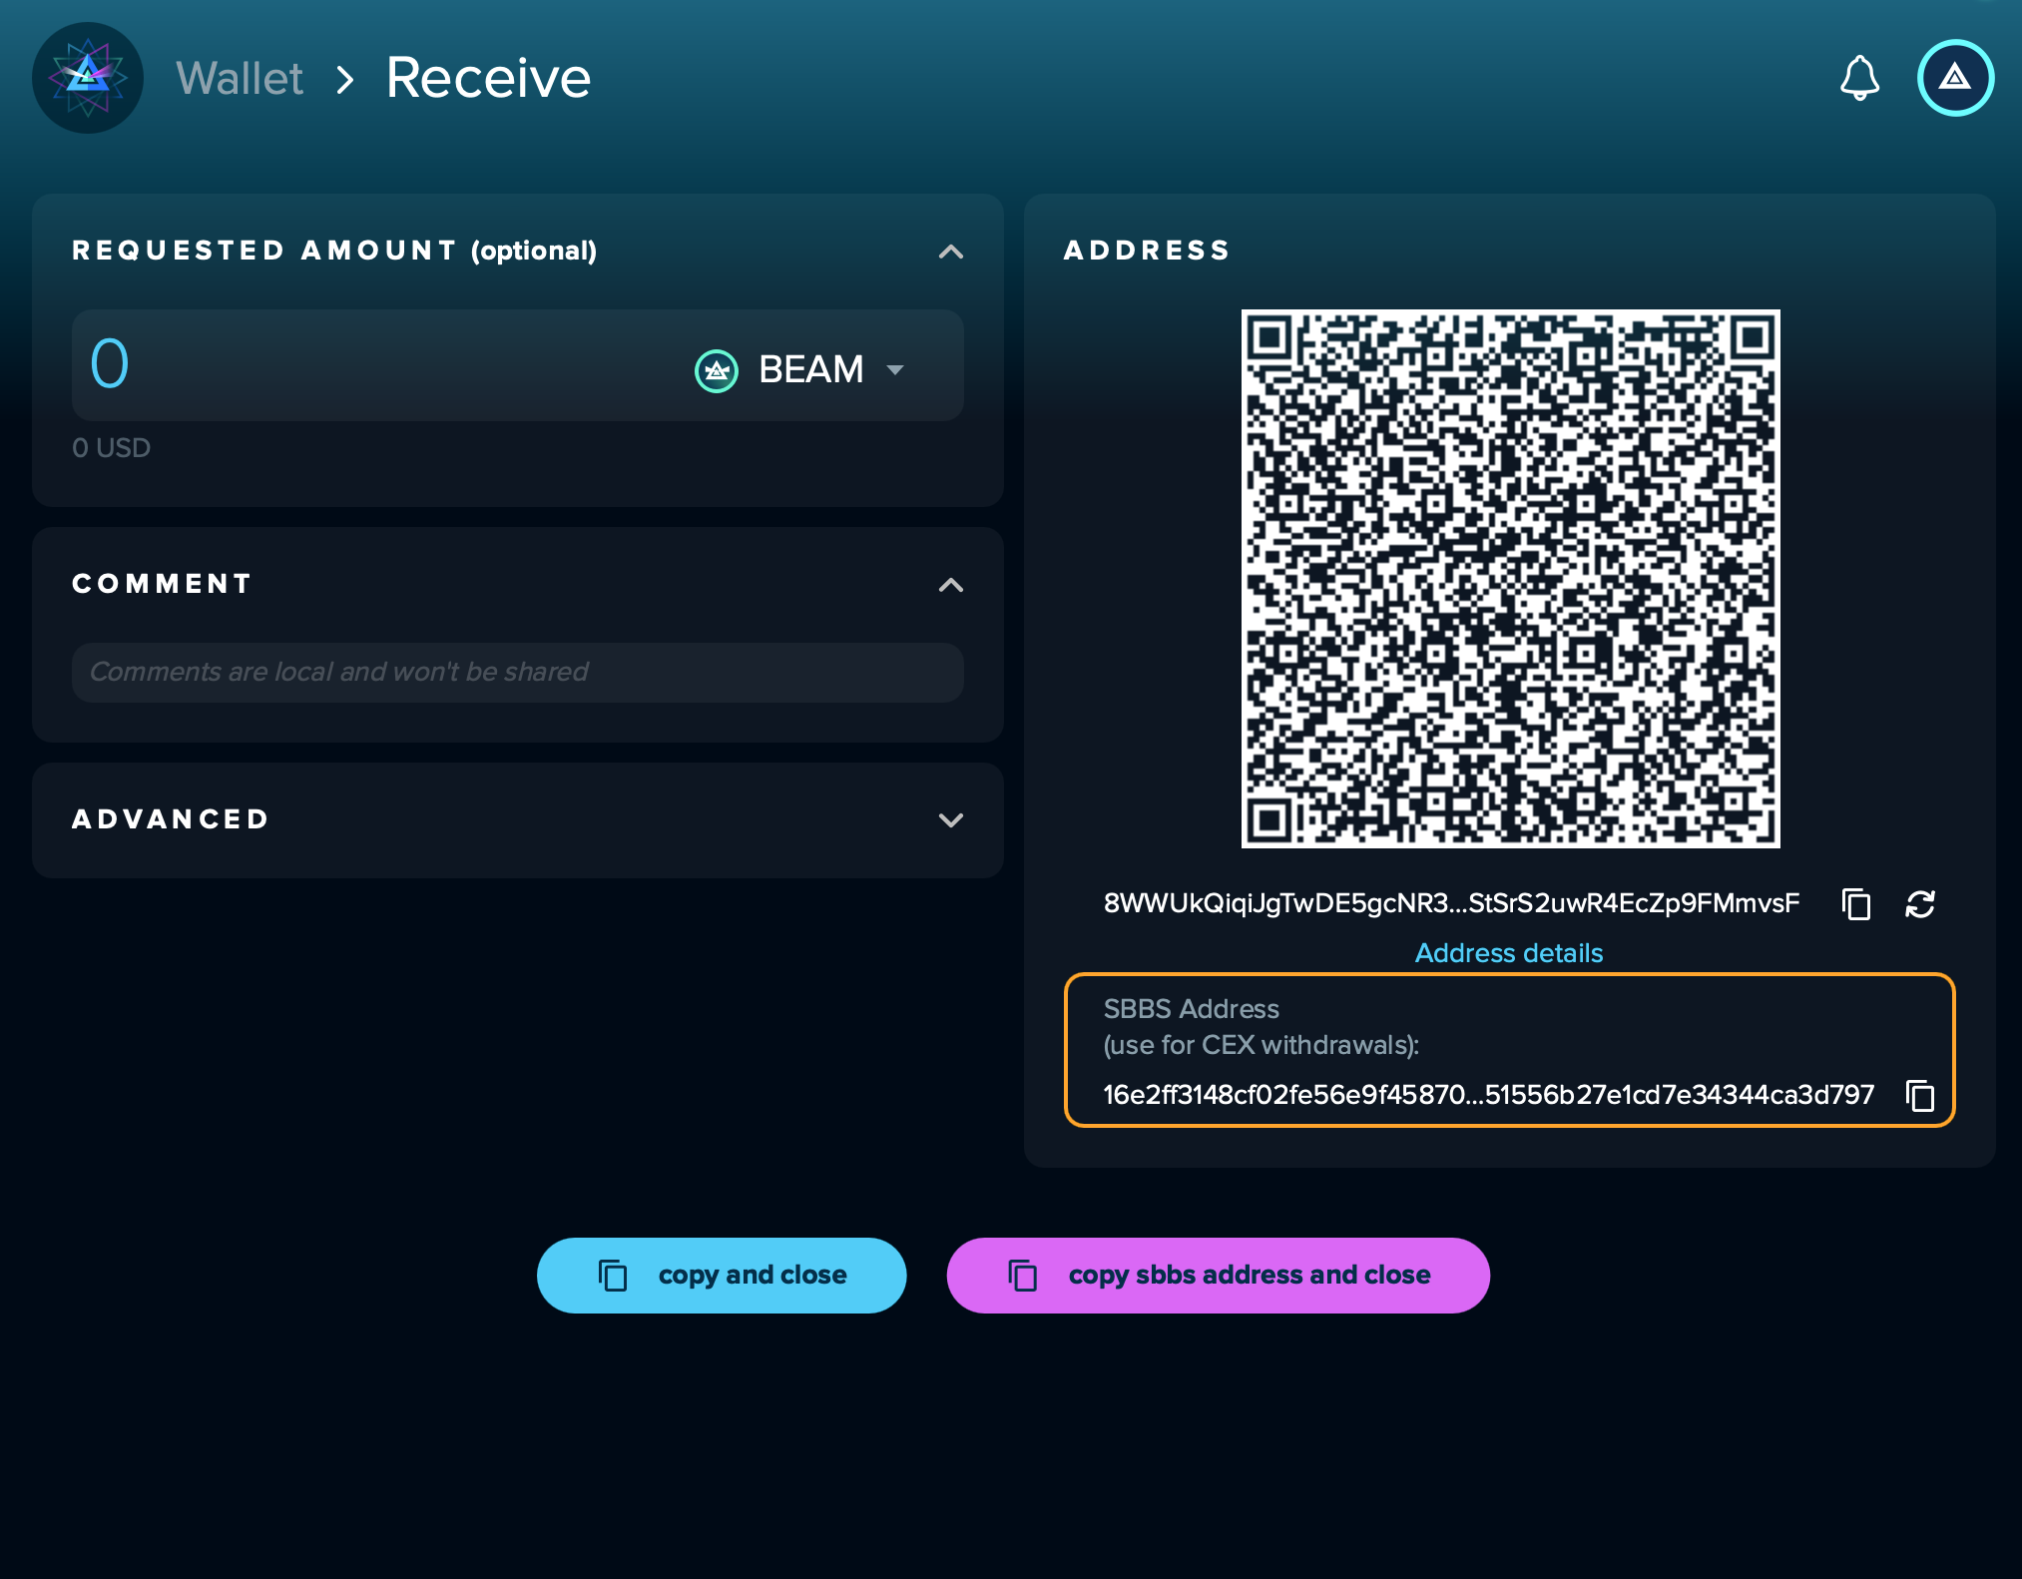Click the BEAM currency coin icon
The image size is (2022, 1579).
[x=716, y=370]
